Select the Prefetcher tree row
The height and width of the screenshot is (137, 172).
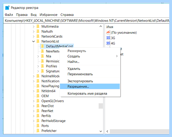(x=49, y=131)
